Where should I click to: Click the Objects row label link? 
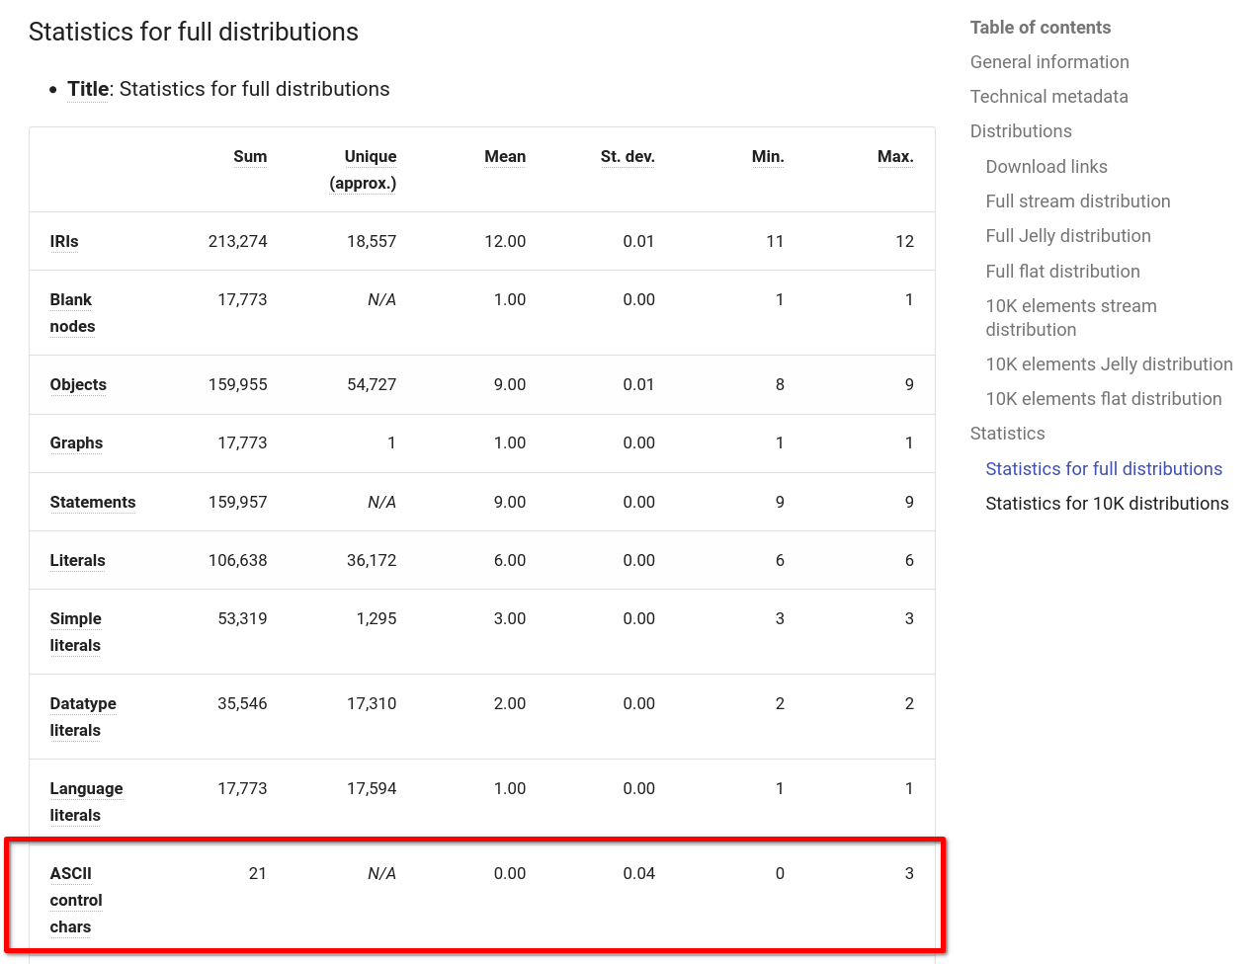[x=78, y=384]
